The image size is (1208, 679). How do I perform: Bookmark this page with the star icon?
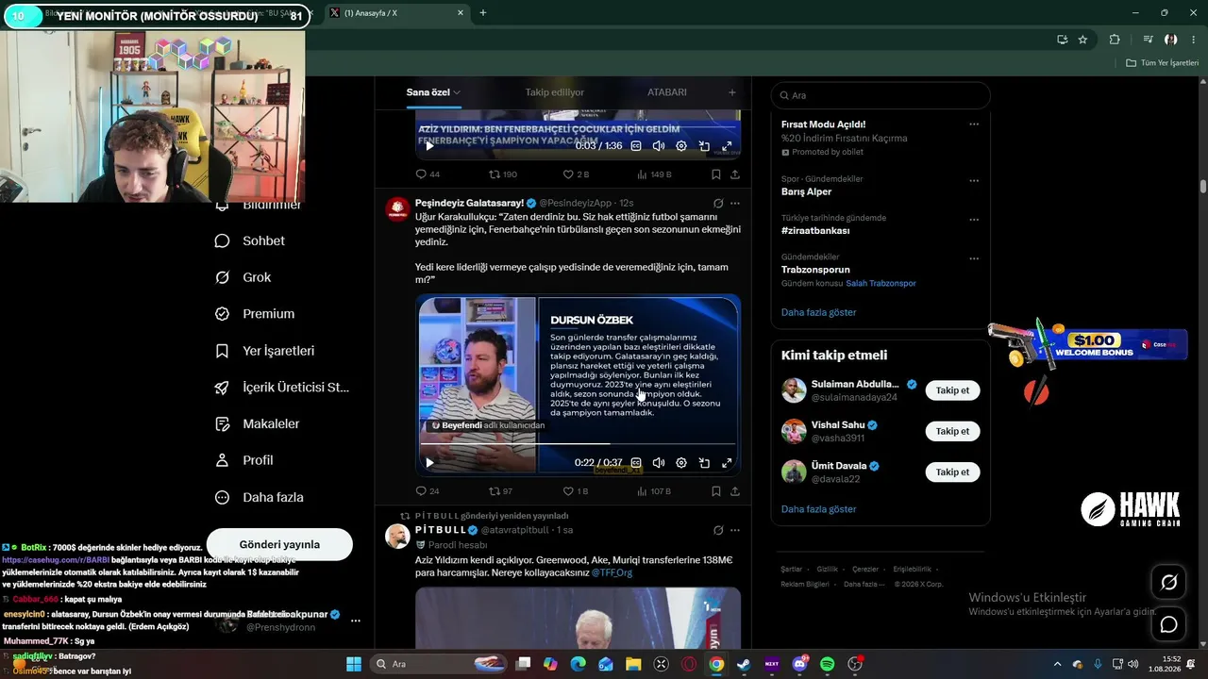click(1082, 39)
